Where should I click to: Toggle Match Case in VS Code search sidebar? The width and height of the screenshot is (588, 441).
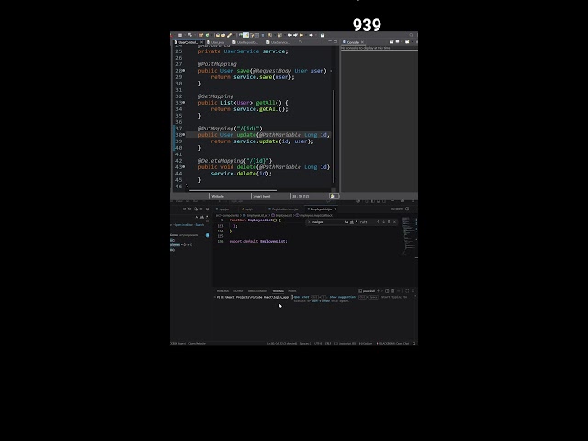tap(198, 217)
